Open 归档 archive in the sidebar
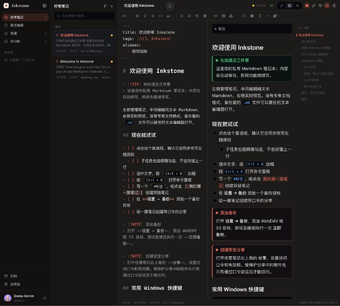340x306 pixels. pos(25,276)
